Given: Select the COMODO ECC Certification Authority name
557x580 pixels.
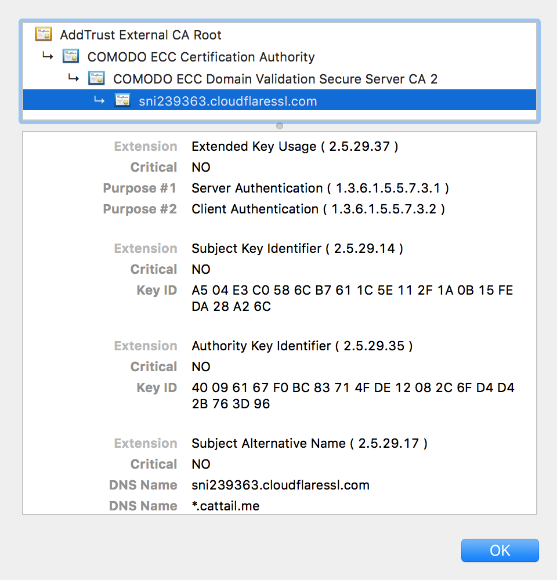Looking at the screenshot, I should 201,57.
